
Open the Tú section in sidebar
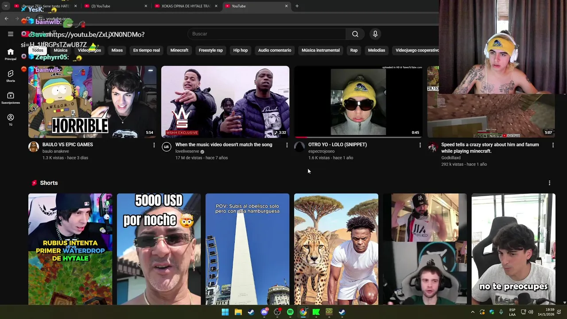pyautogui.click(x=11, y=120)
